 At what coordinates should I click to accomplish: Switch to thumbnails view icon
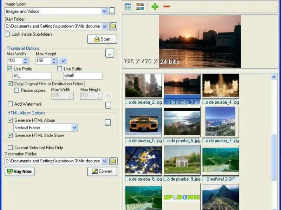coord(140,7)
